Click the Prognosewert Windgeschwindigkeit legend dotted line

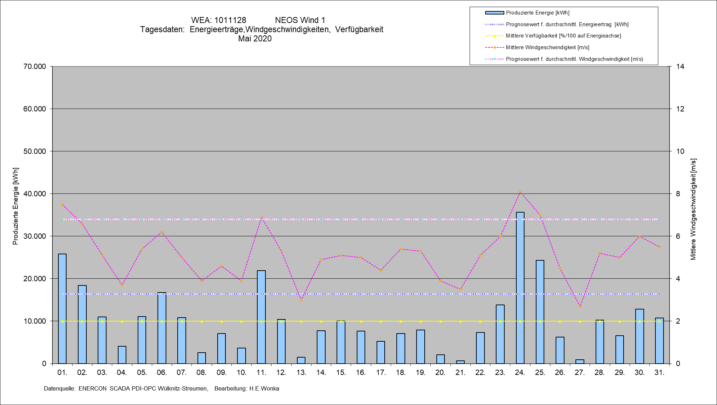pyautogui.click(x=495, y=59)
